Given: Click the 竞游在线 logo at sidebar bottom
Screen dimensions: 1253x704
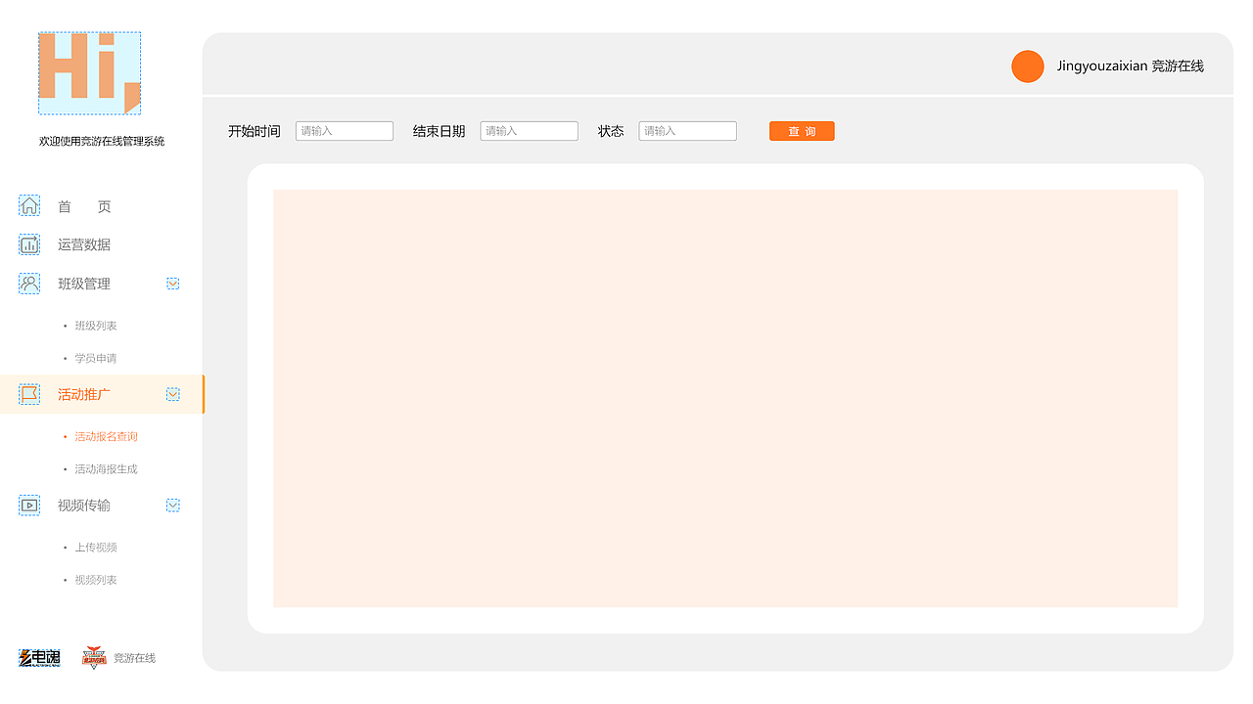Looking at the screenshot, I should (x=95, y=657).
